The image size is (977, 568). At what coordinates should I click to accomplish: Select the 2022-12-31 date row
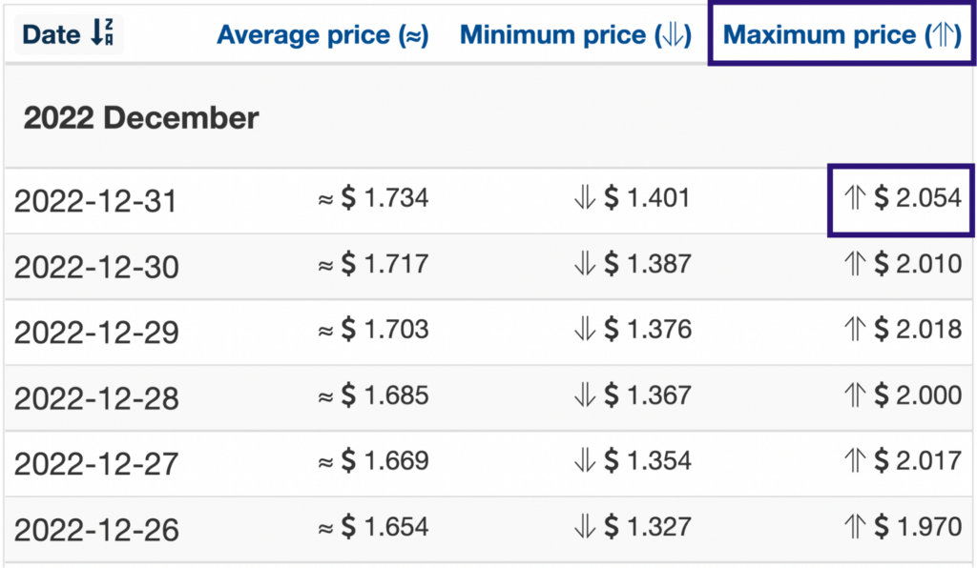click(488, 200)
